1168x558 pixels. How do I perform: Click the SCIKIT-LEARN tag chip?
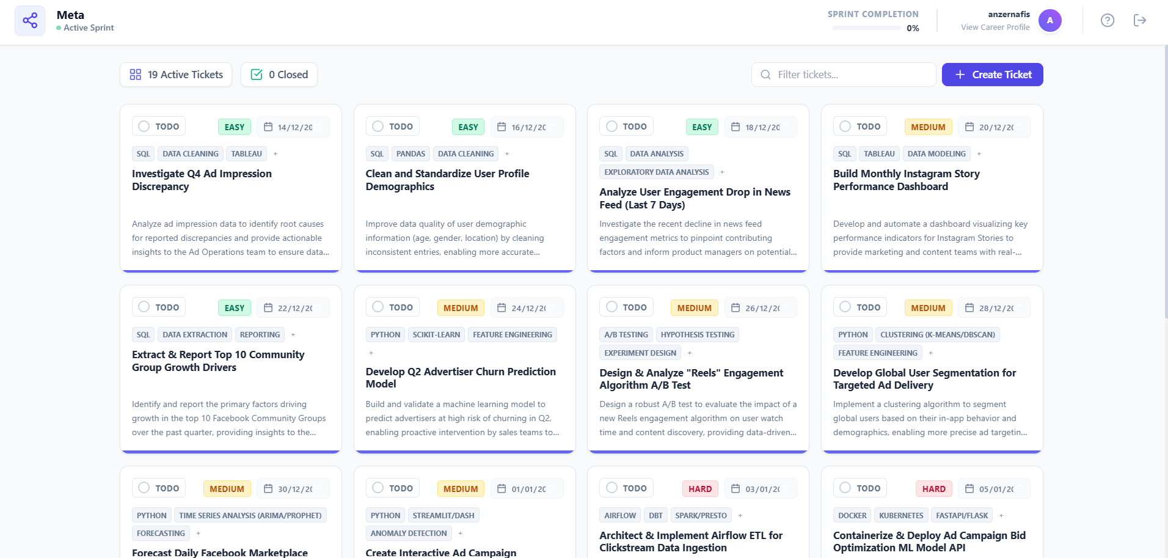click(436, 335)
